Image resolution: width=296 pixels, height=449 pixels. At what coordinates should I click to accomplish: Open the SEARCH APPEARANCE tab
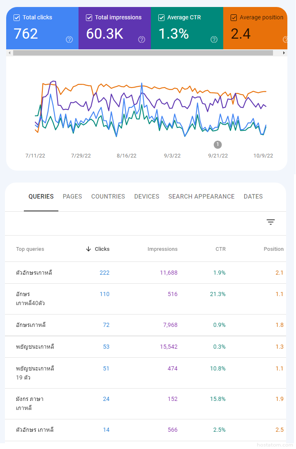tap(201, 197)
